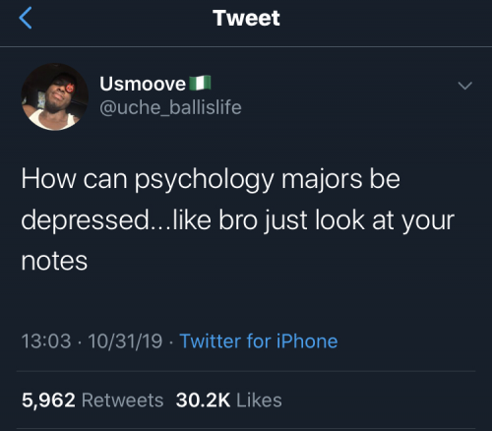
Task: Tap the word notes in the tweet
Action: [54, 262]
